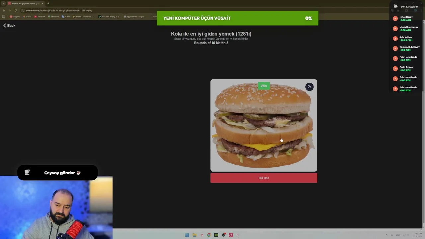Open the appstorrent bookmark
425x239 pixels.
134,16
